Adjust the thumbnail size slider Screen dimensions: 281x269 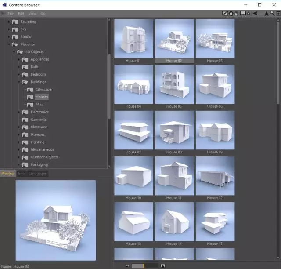[144, 265]
